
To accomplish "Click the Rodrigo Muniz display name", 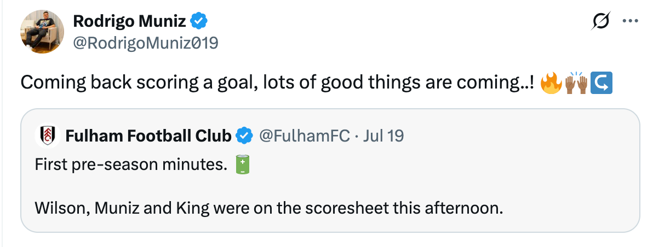I will point(130,21).
